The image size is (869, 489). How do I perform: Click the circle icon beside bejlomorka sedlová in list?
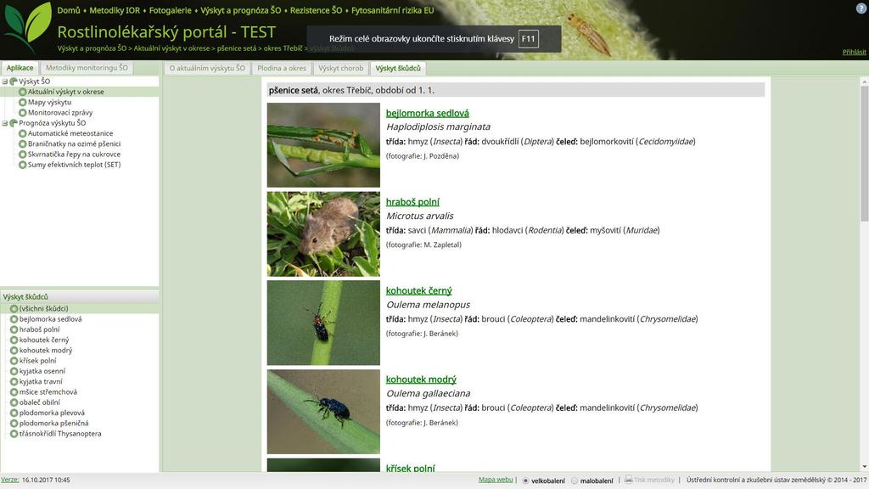(14, 319)
